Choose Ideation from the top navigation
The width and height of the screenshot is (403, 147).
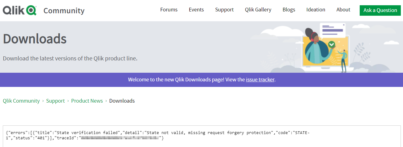coord(316,10)
